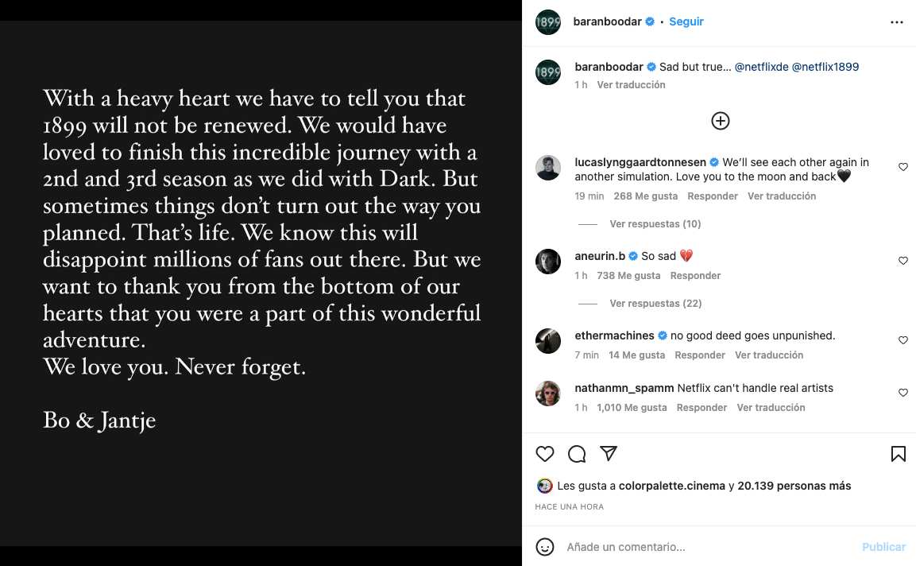The width and height of the screenshot is (916, 566).
Task: Save post with bookmark icon
Action: click(x=898, y=454)
